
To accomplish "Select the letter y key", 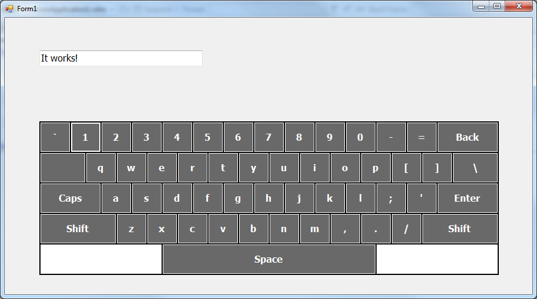I will pyautogui.click(x=253, y=168).
